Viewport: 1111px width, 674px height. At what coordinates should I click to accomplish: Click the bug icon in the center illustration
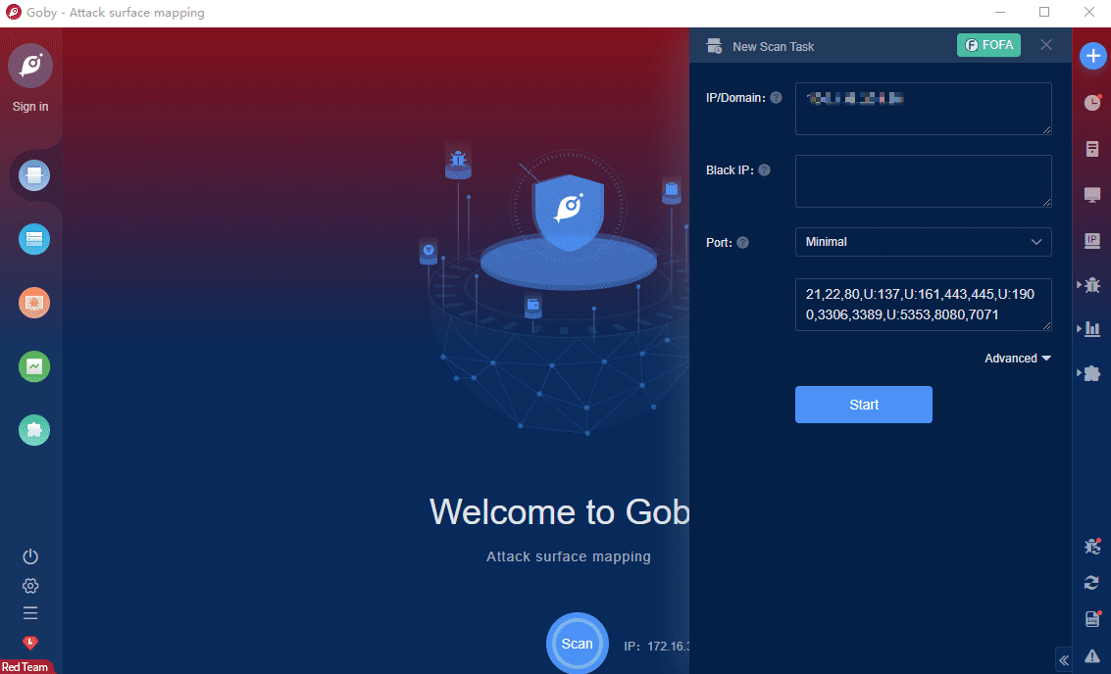[459, 160]
